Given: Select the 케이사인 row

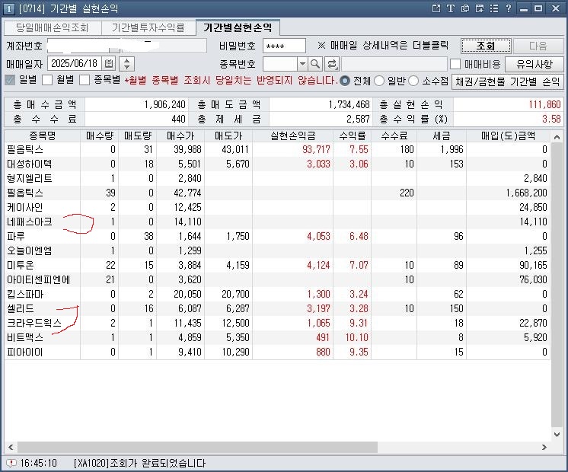Looking at the screenshot, I should click(x=277, y=207).
